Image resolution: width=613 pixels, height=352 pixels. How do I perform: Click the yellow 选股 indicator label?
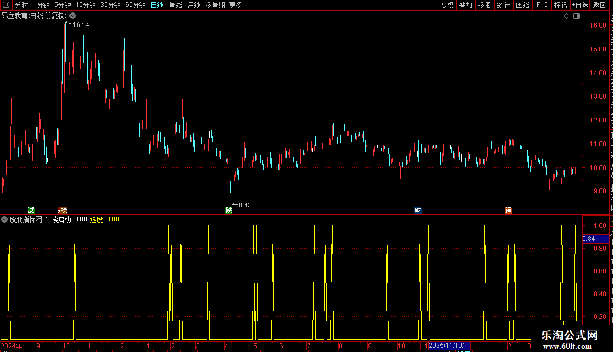[104, 219]
